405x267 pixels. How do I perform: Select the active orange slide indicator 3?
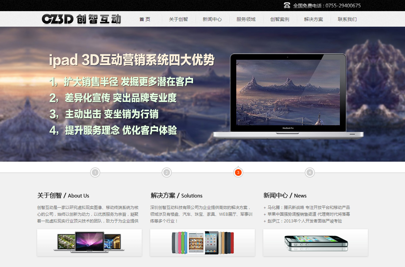coord(238,173)
